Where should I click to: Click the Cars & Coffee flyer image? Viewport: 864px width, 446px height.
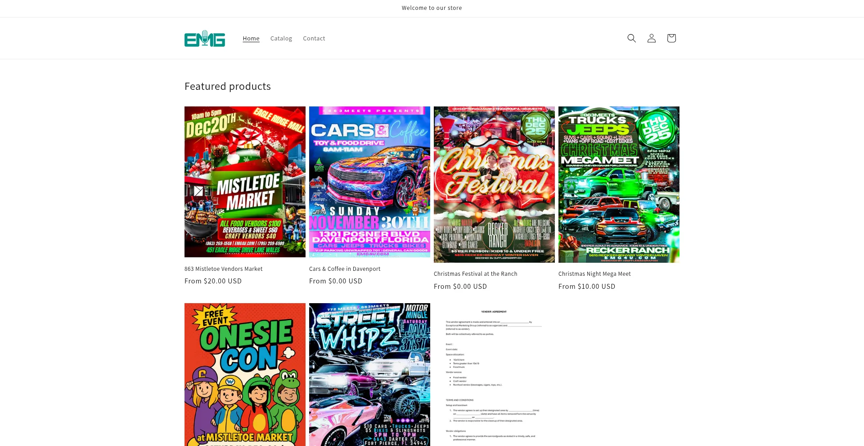click(369, 182)
